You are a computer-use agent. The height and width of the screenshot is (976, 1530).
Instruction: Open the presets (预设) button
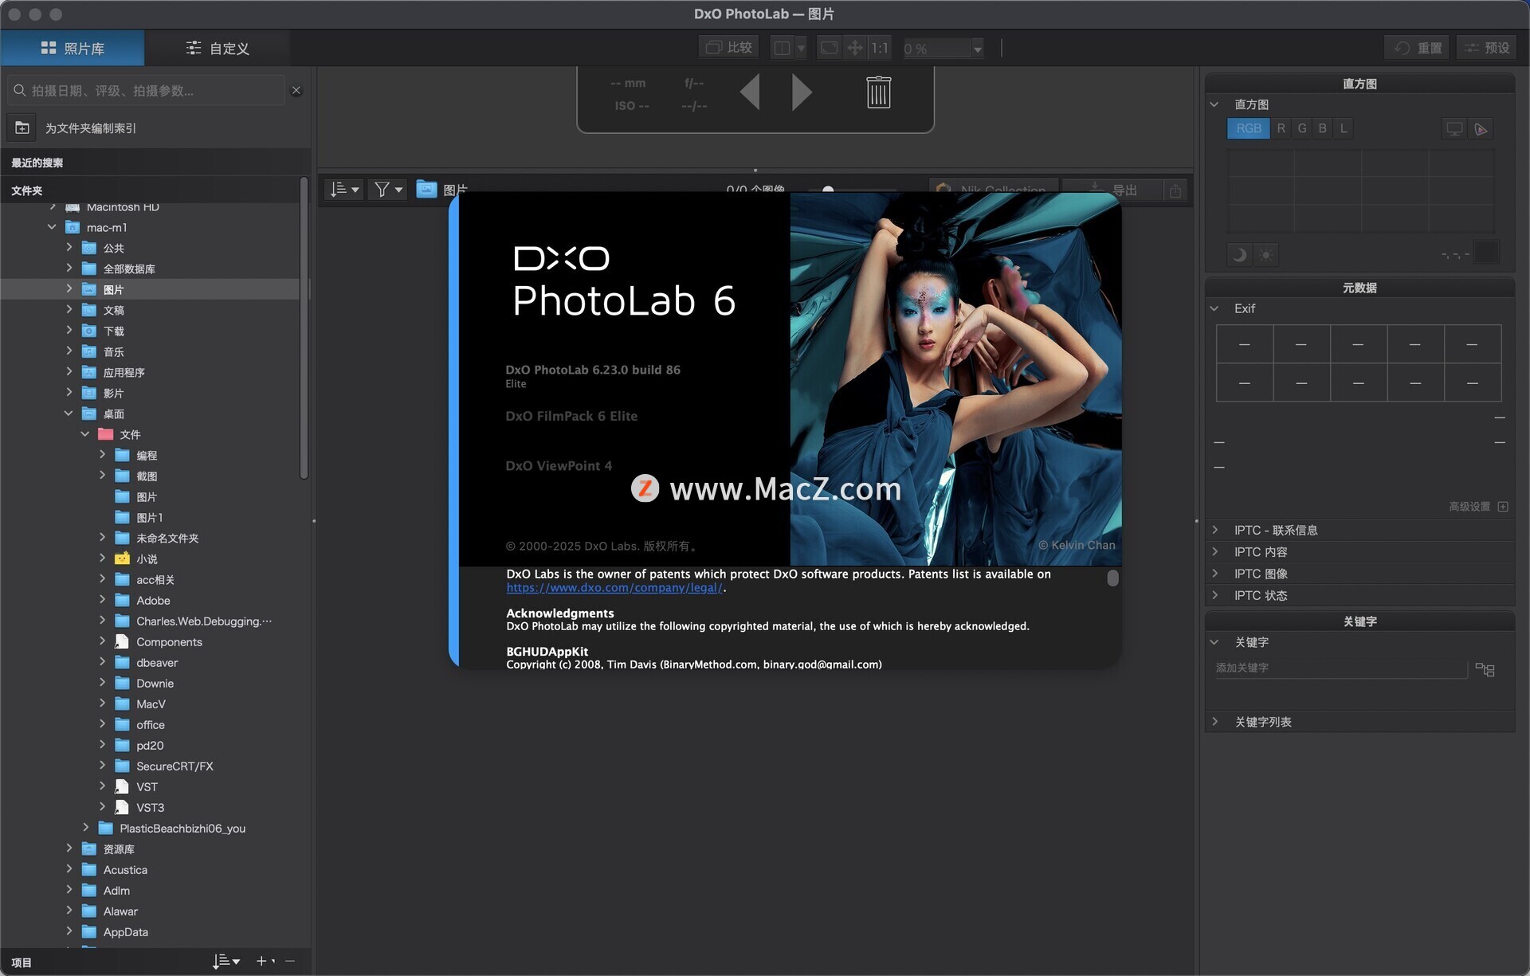click(1487, 48)
